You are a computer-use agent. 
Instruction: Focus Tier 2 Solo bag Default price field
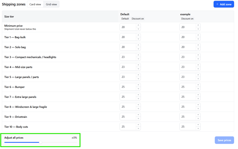click(x=130, y=47)
